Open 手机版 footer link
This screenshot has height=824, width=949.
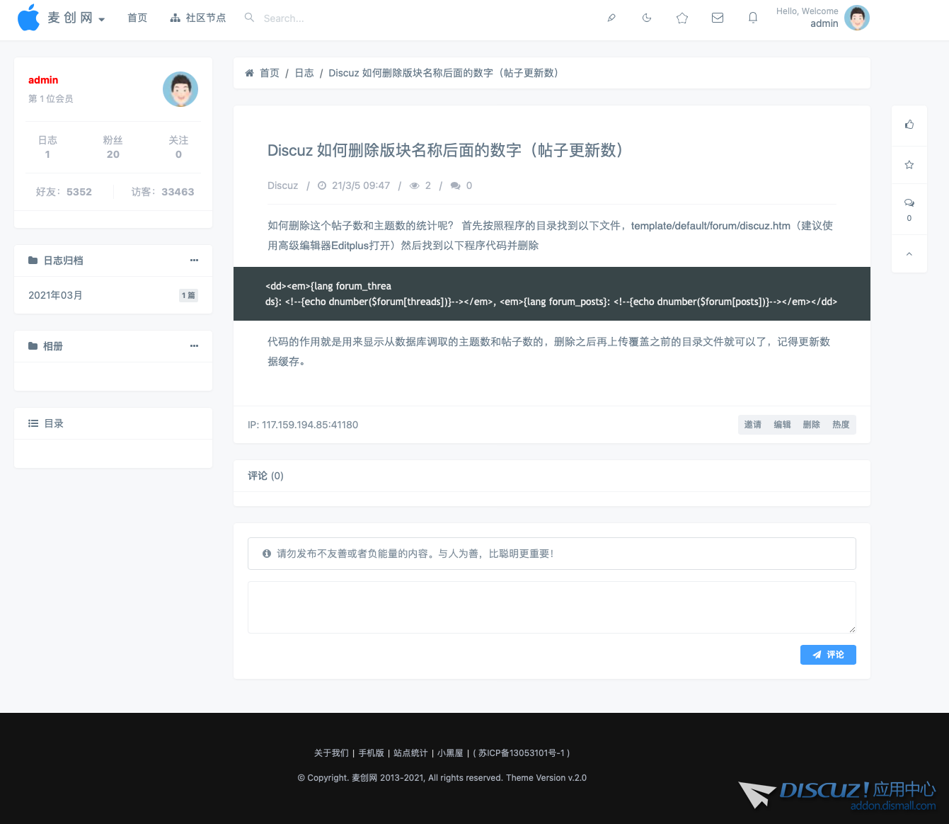point(371,753)
